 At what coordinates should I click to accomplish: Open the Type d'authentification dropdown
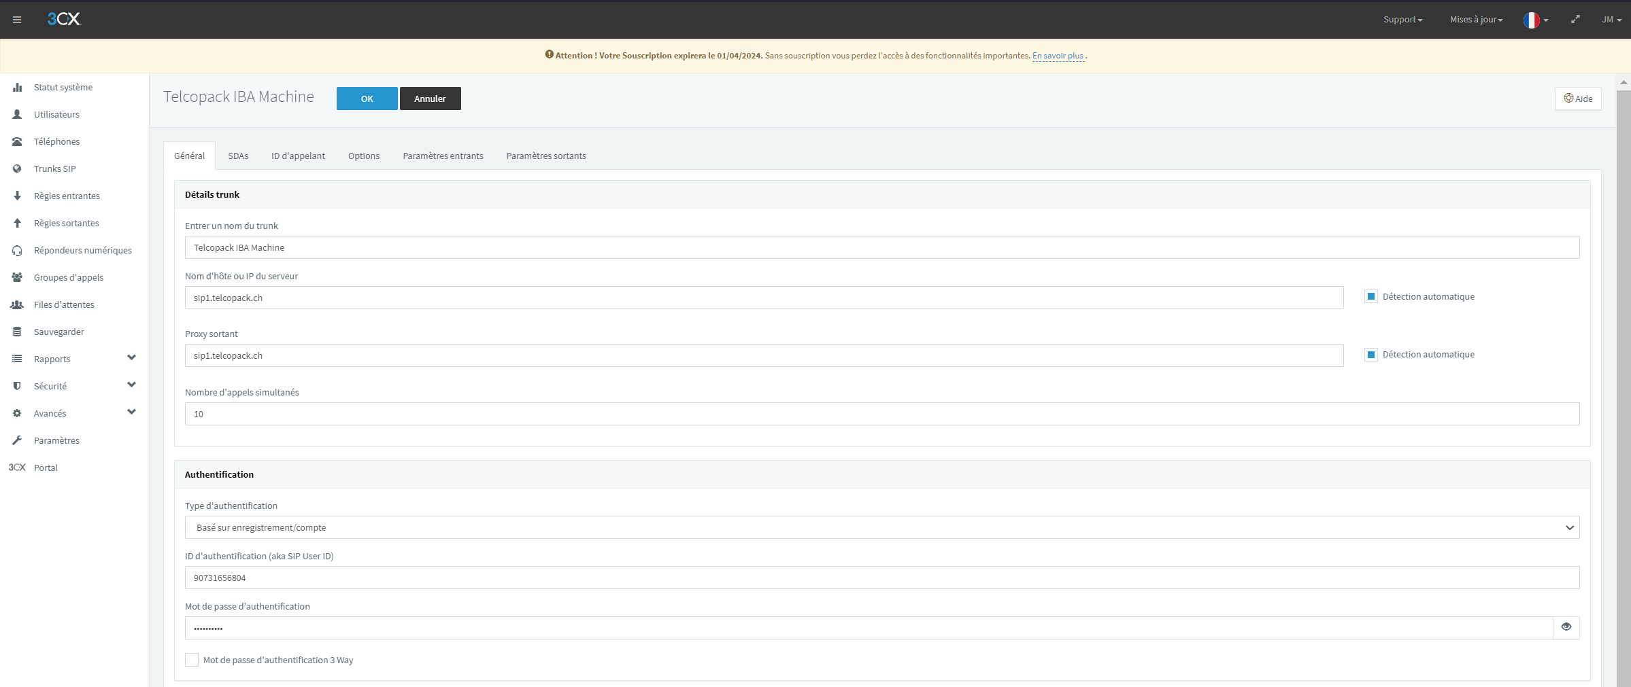pos(882,527)
